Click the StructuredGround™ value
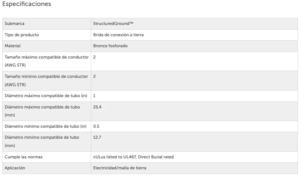Image resolution: width=301 pixels, height=177 pixels. click(x=113, y=24)
